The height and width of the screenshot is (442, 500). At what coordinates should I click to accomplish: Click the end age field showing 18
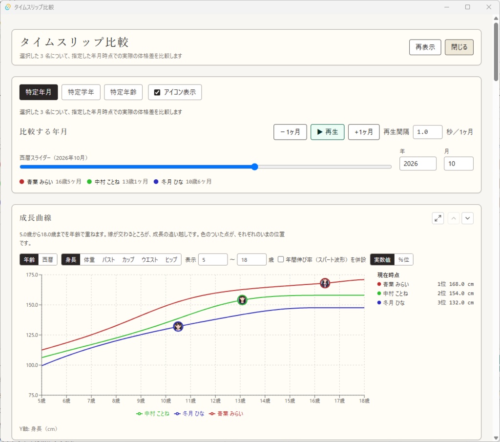[251, 260]
